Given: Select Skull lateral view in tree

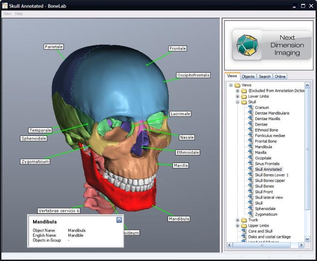Looking at the screenshot, I should pyautogui.click(x=269, y=197).
